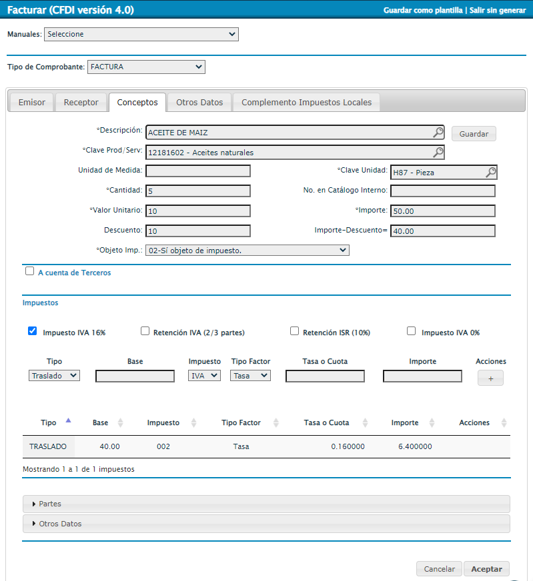Tick the A cuenta de Terceros checkbox

[29, 271]
